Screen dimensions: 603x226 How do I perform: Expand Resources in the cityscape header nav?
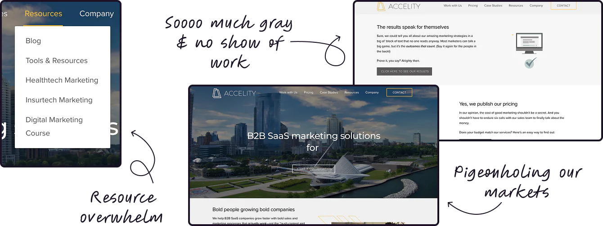pos(351,93)
